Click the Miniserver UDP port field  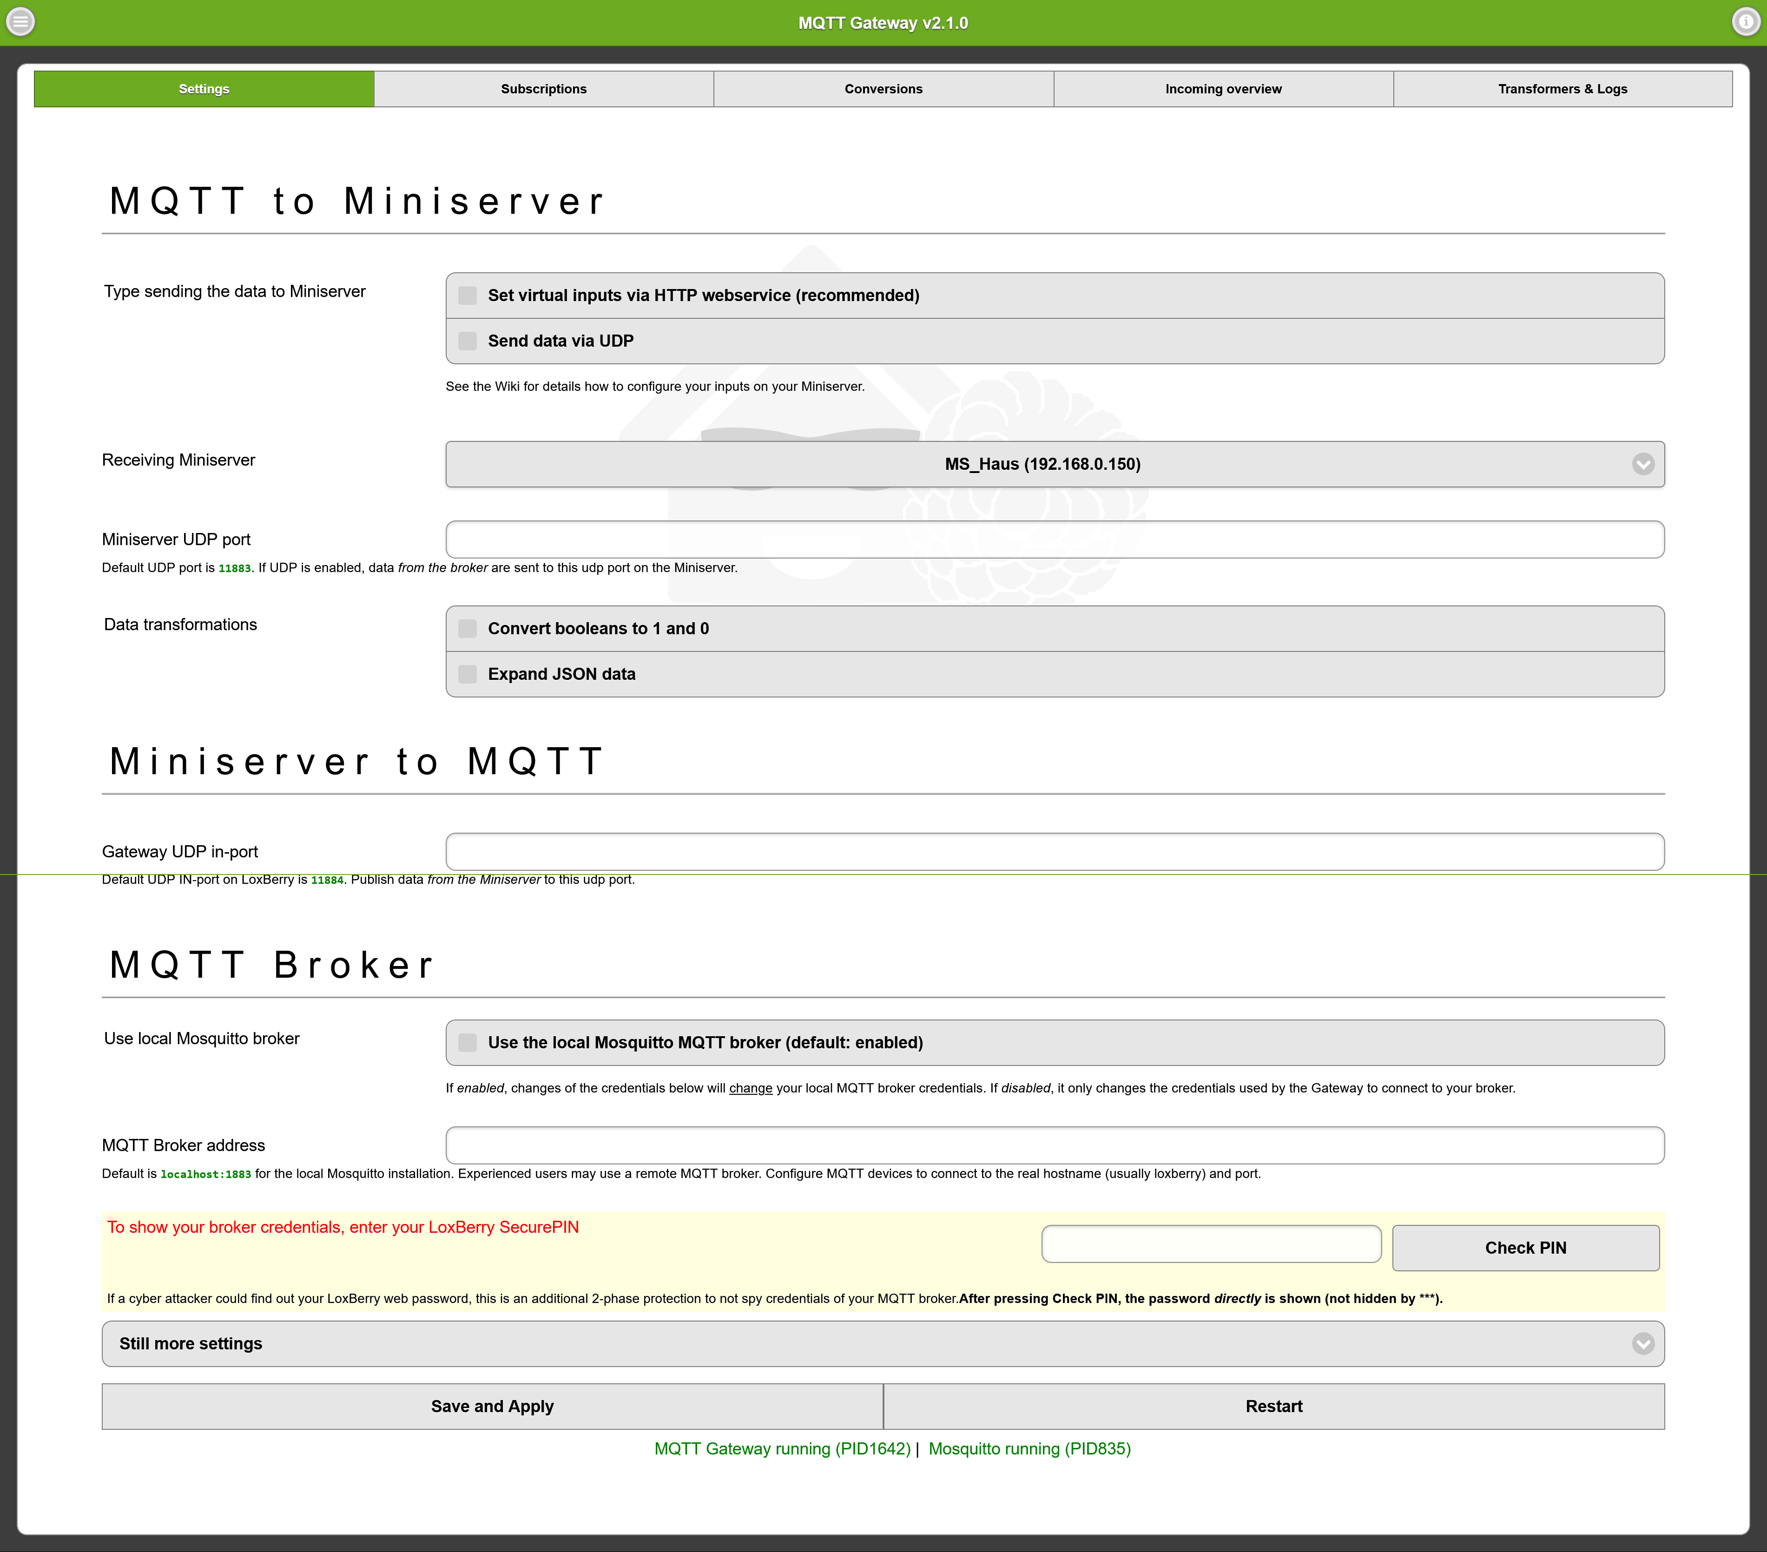pos(1055,539)
